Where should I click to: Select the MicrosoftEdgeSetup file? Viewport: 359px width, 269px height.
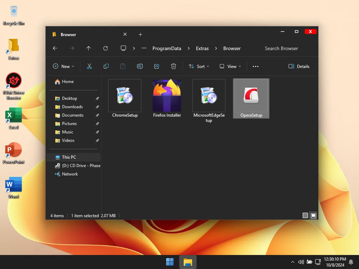click(209, 101)
